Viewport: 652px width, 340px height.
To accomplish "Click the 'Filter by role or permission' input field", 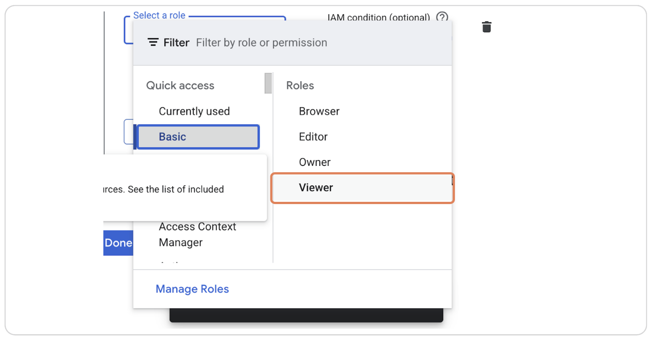I will pyautogui.click(x=262, y=42).
